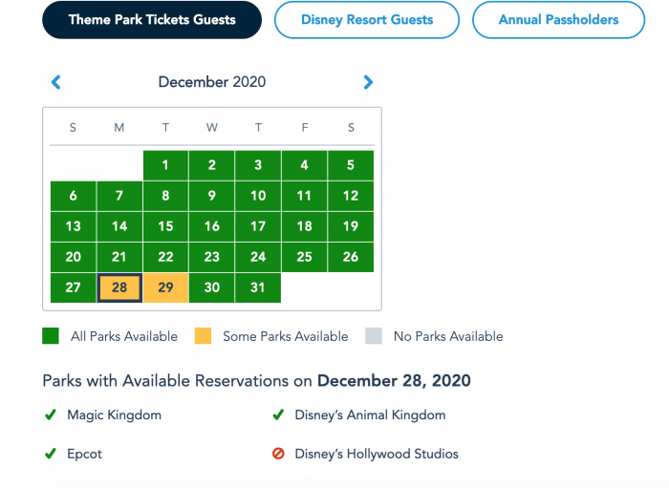Open the Annual Passholders tab

click(558, 20)
